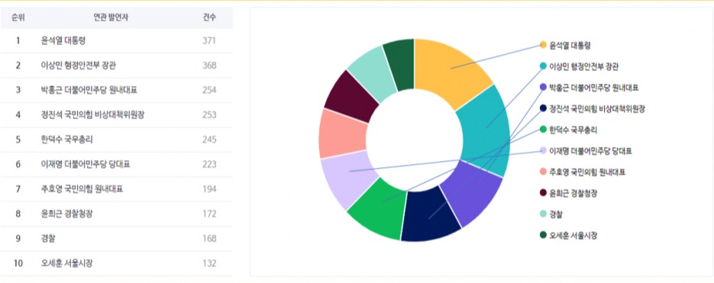Click the green 한덕수 국무총리 legend dot
714x283 pixels.
coord(543,130)
